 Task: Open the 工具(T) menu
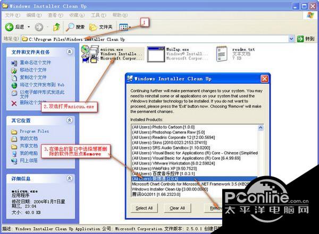(x=98, y=15)
